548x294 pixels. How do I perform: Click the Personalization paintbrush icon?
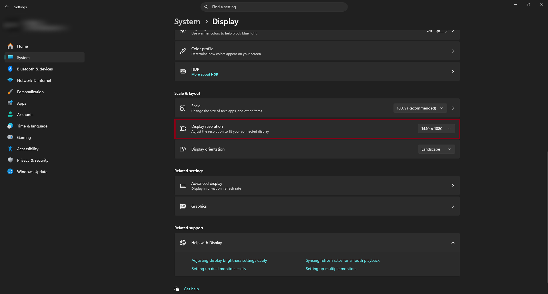(10, 92)
